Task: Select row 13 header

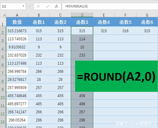Action: tap(3, 120)
